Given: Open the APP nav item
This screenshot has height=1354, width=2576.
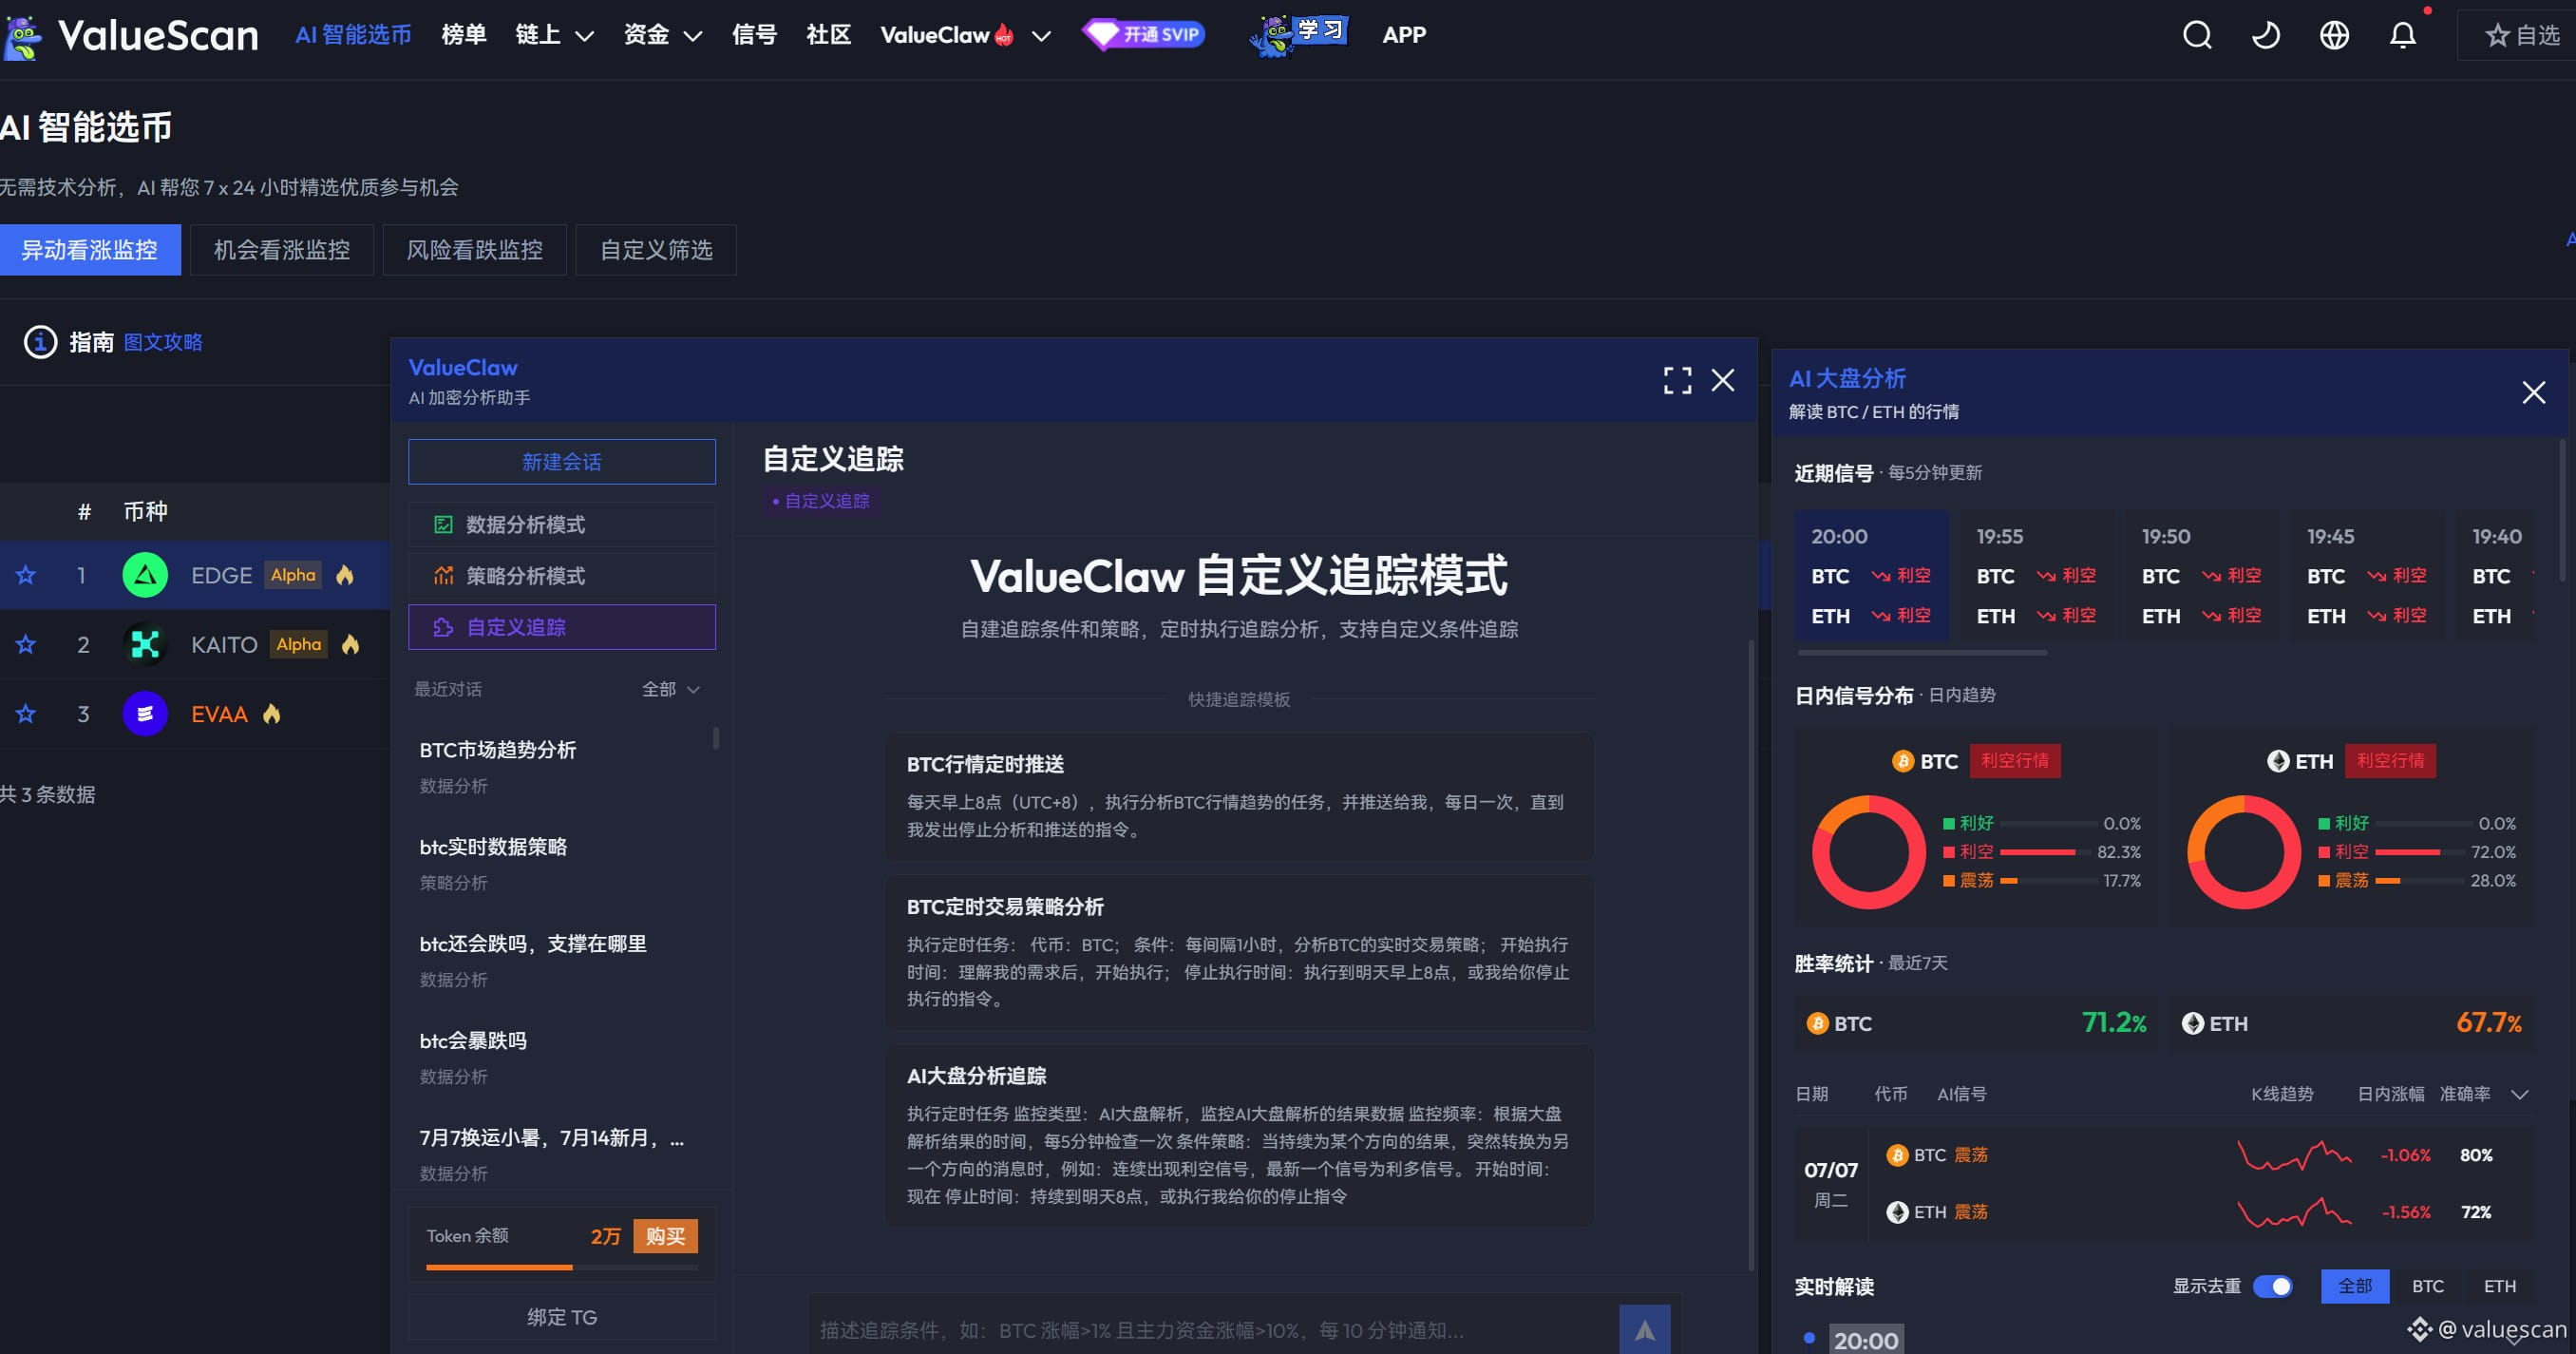Looking at the screenshot, I should click(x=1404, y=35).
